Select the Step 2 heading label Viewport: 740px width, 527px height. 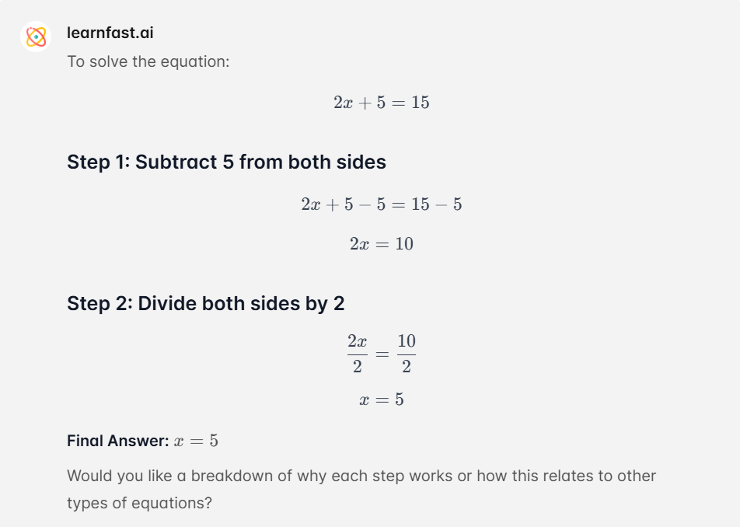(206, 303)
